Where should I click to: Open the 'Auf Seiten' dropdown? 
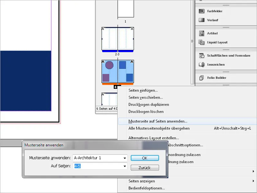[x=125, y=167]
